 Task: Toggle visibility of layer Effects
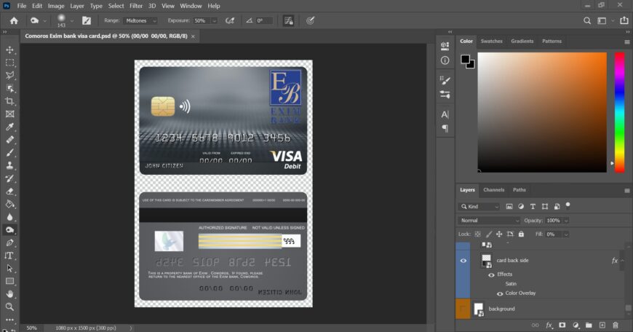(x=491, y=274)
